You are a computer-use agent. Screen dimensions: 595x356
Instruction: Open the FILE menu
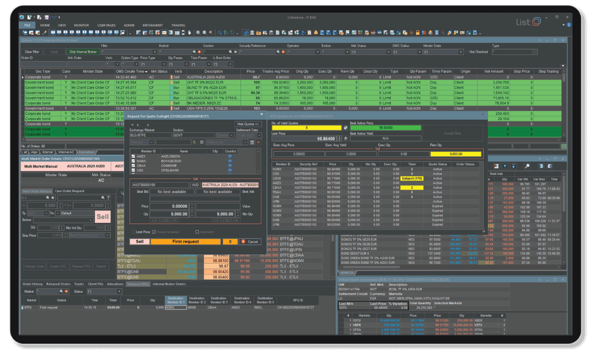(x=26, y=25)
